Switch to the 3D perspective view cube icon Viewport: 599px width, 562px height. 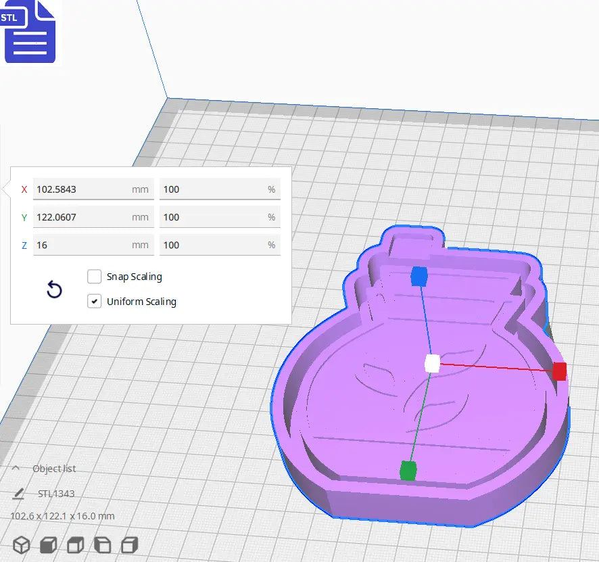(22, 545)
